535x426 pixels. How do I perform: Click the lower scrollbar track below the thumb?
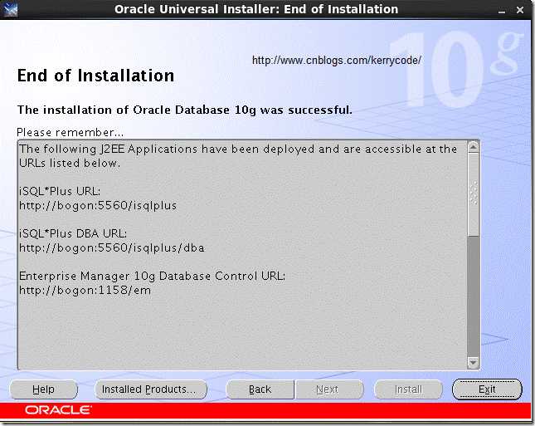(473, 296)
